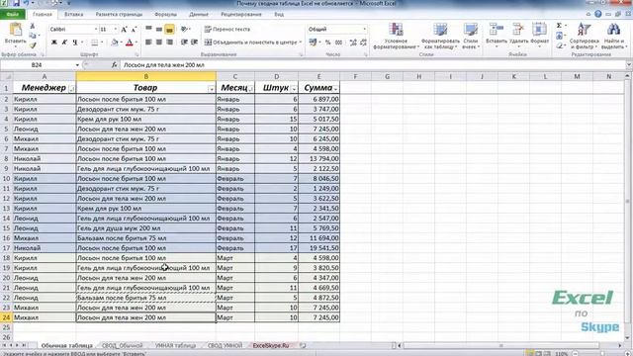Click the fx insert function icon
This screenshot has width=633, height=356.
pyautogui.click(x=115, y=65)
